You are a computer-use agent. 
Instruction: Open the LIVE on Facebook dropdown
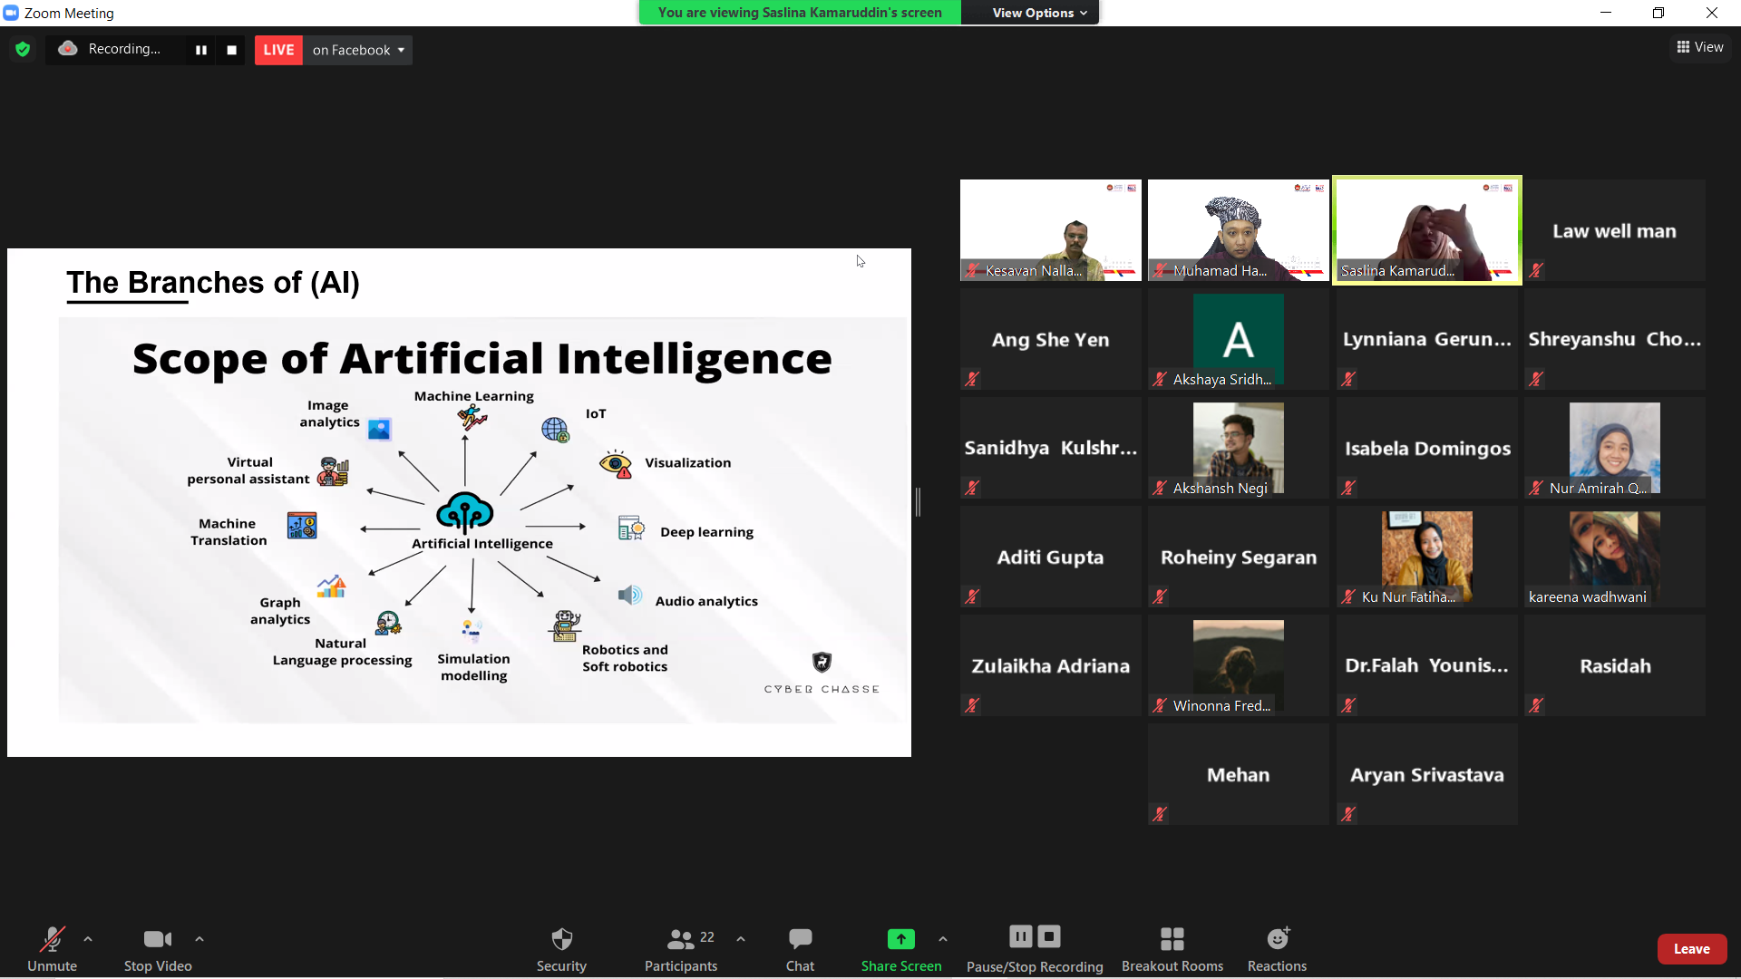358,50
